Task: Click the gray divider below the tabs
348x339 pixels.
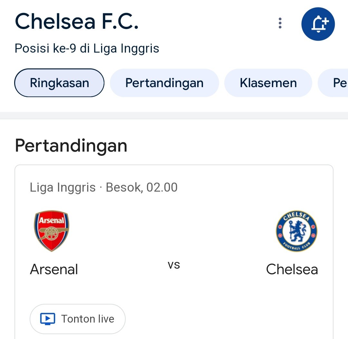Action: [x=174, y=115]
